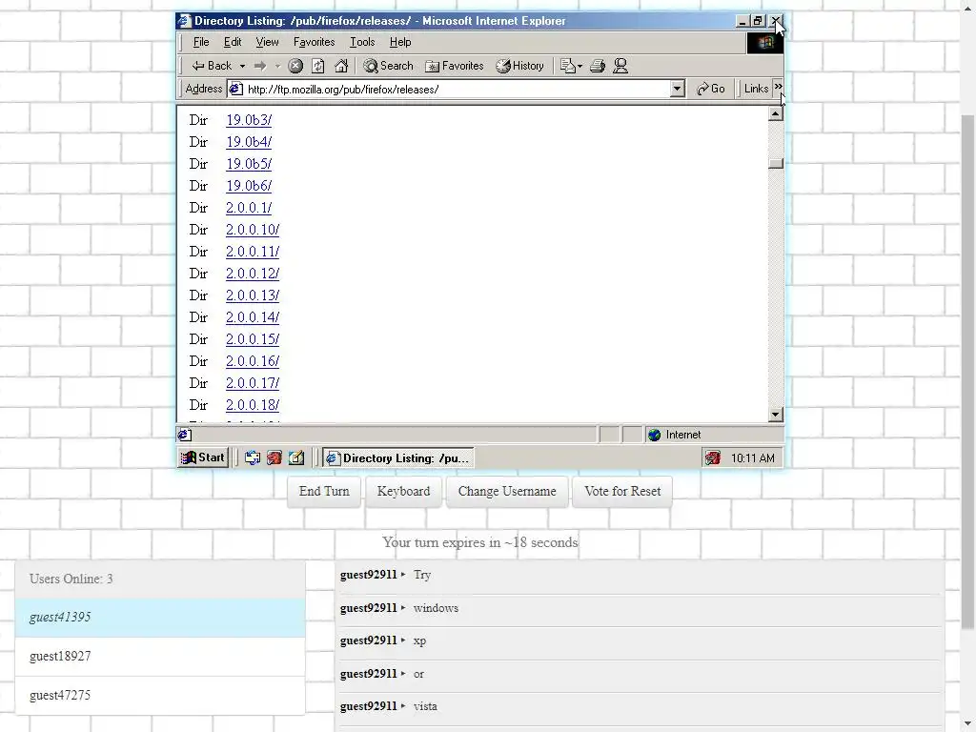Click the Print toolbar icon
Image resolution: width=976 pixels, height=732 pixels.
click(598, 66)
